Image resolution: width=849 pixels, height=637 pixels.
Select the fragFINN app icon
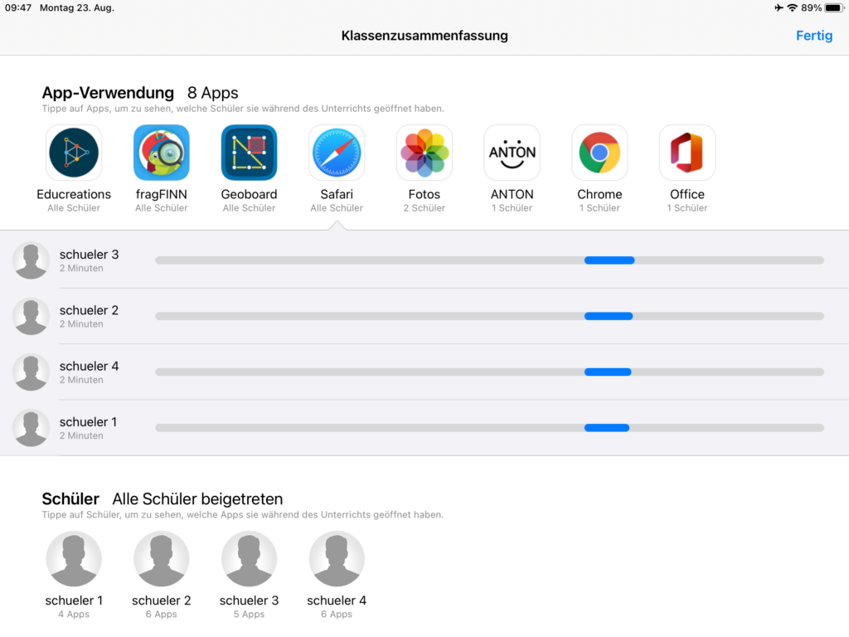[162, 153]
